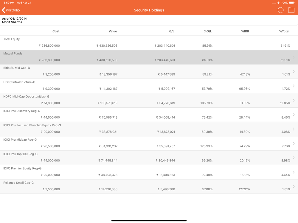This screenshot has height=223, width=298.
Task: Open ICICI Pru Discovery Reg-D holding name
Action: (22, 111)
